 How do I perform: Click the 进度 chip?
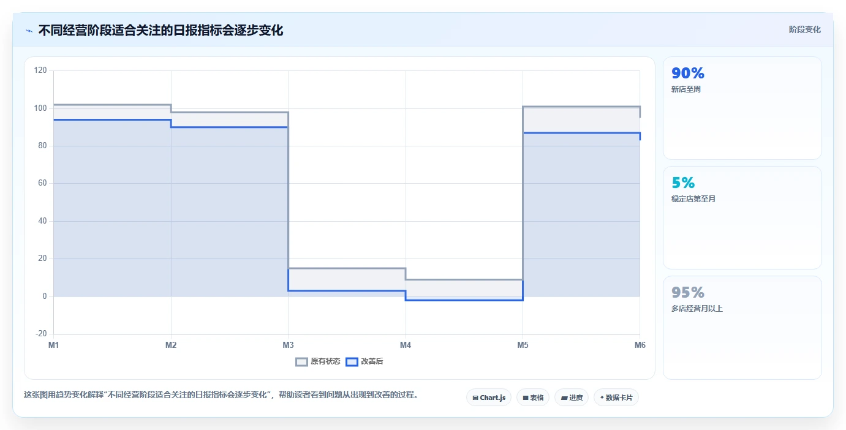(572, 398)
